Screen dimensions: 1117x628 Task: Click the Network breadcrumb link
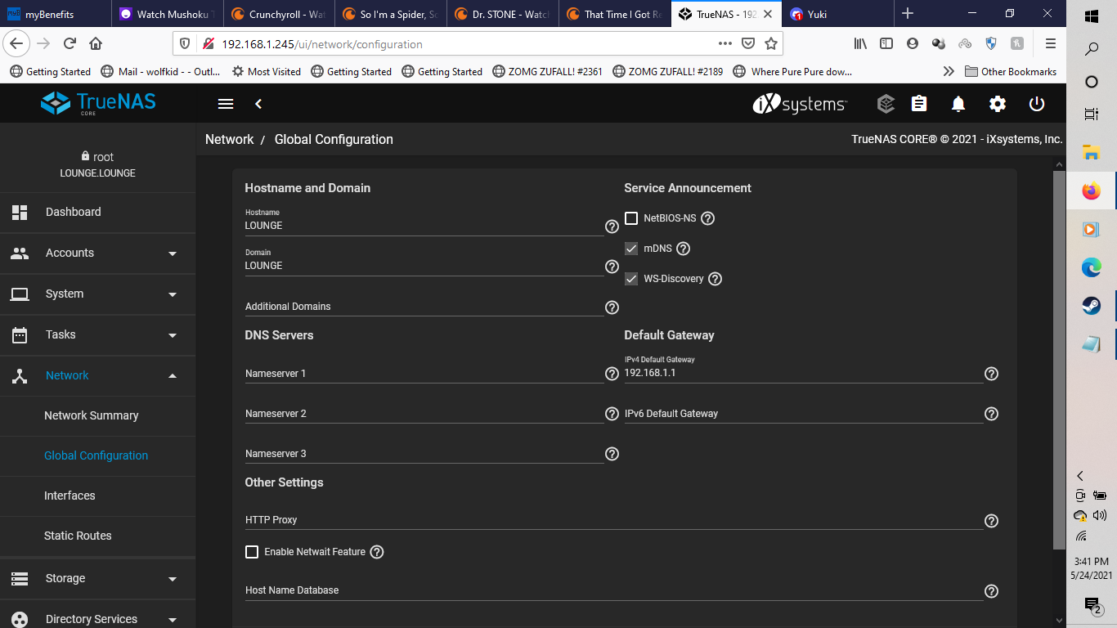tap(229, 140)
